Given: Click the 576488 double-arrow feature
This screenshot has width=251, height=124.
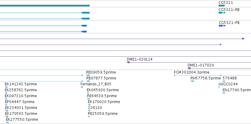Looking at the screenshot, I should point(224,81).
